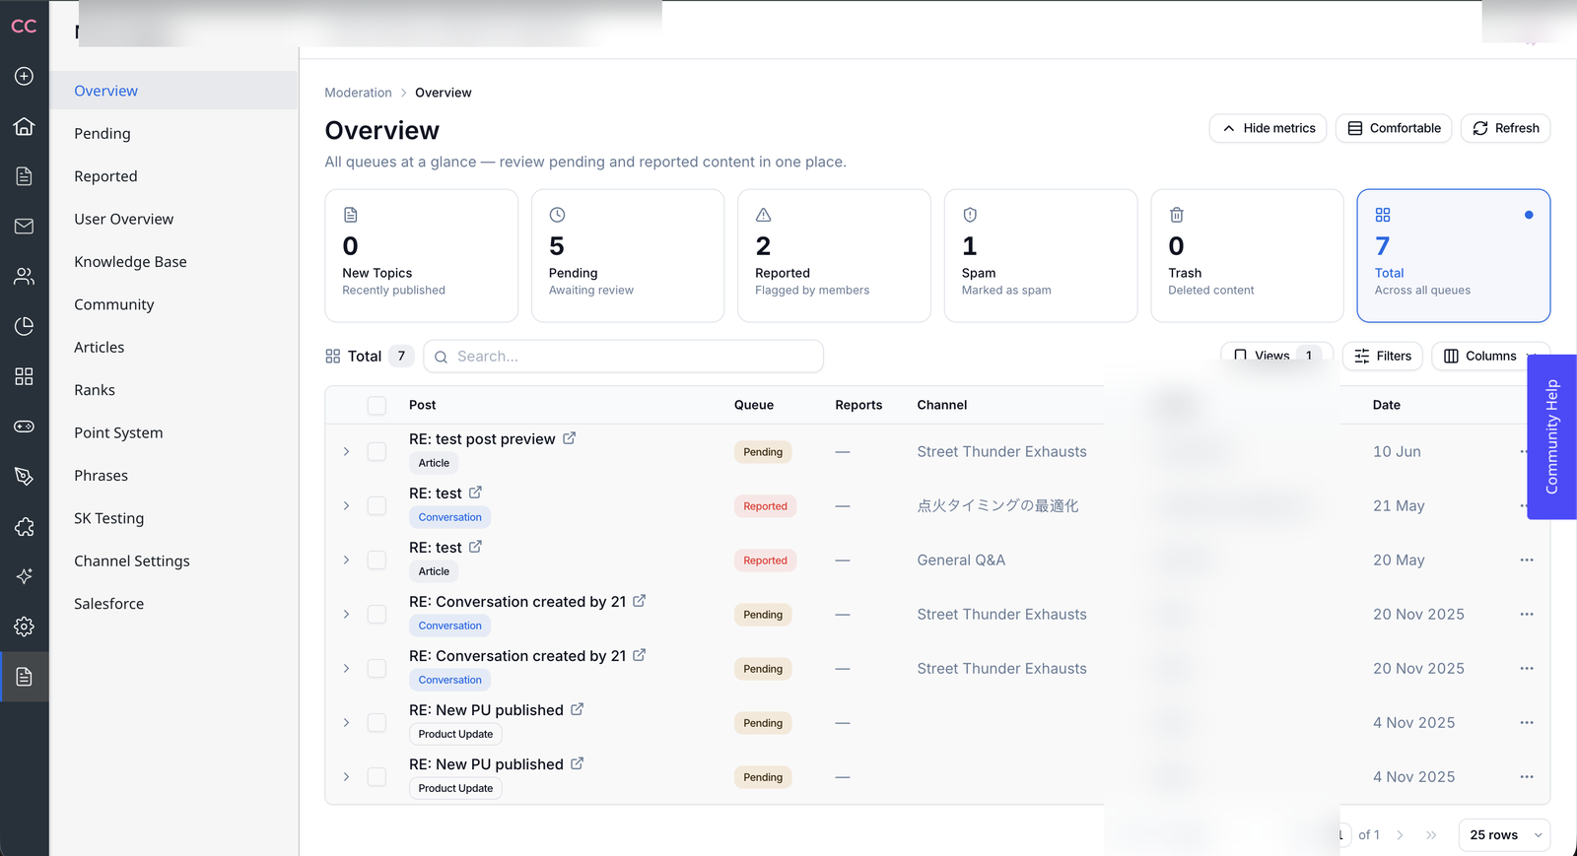Open the envelope mail icon in left rail
1577x856 pixels.
click(24, 227)
